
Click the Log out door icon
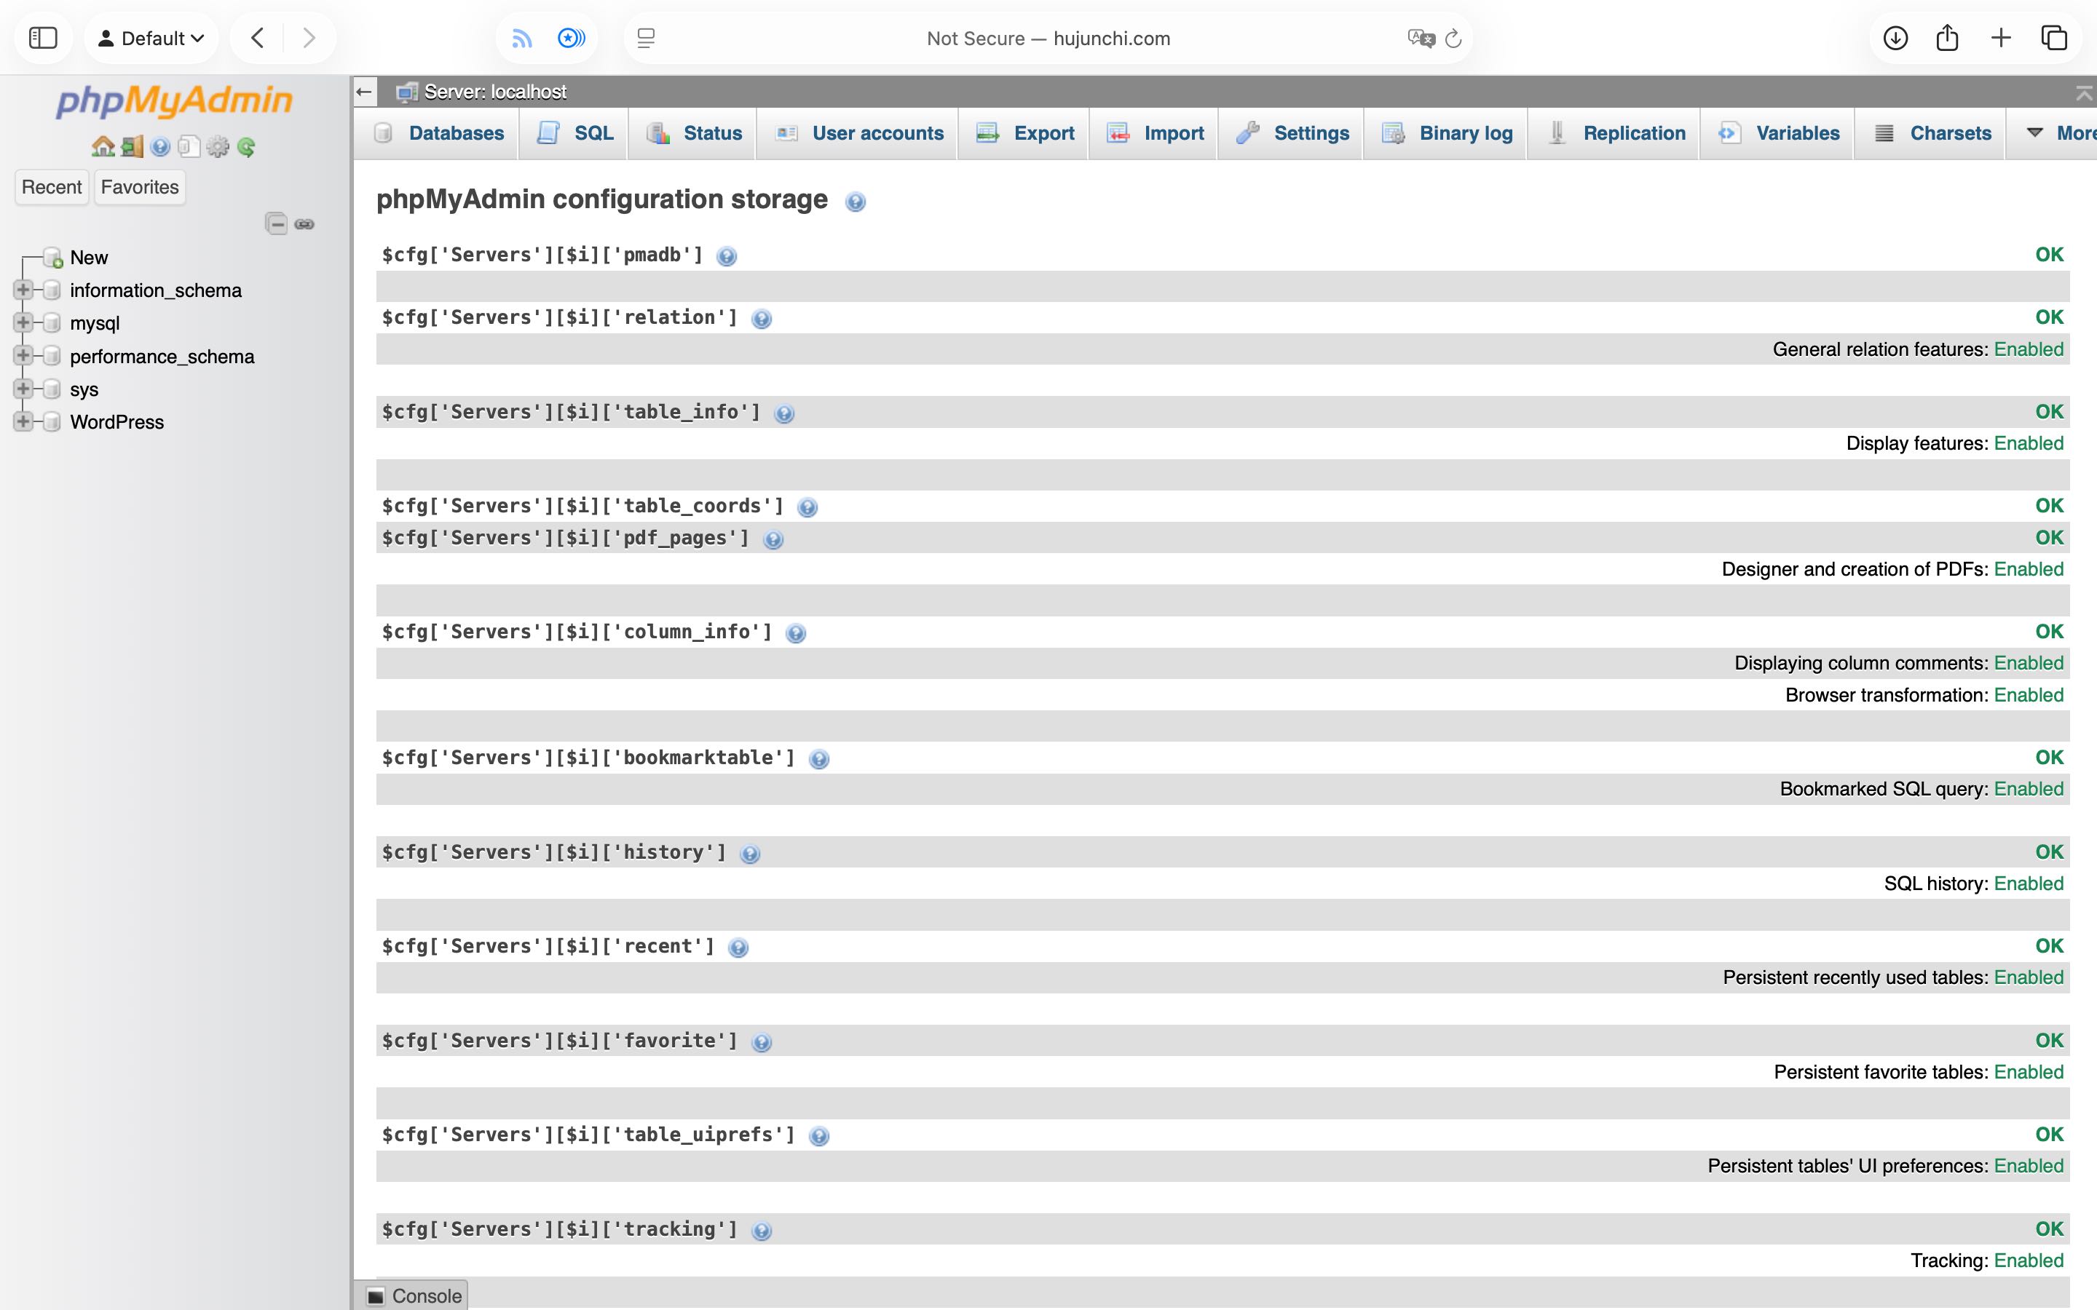(x=132, y=146)
